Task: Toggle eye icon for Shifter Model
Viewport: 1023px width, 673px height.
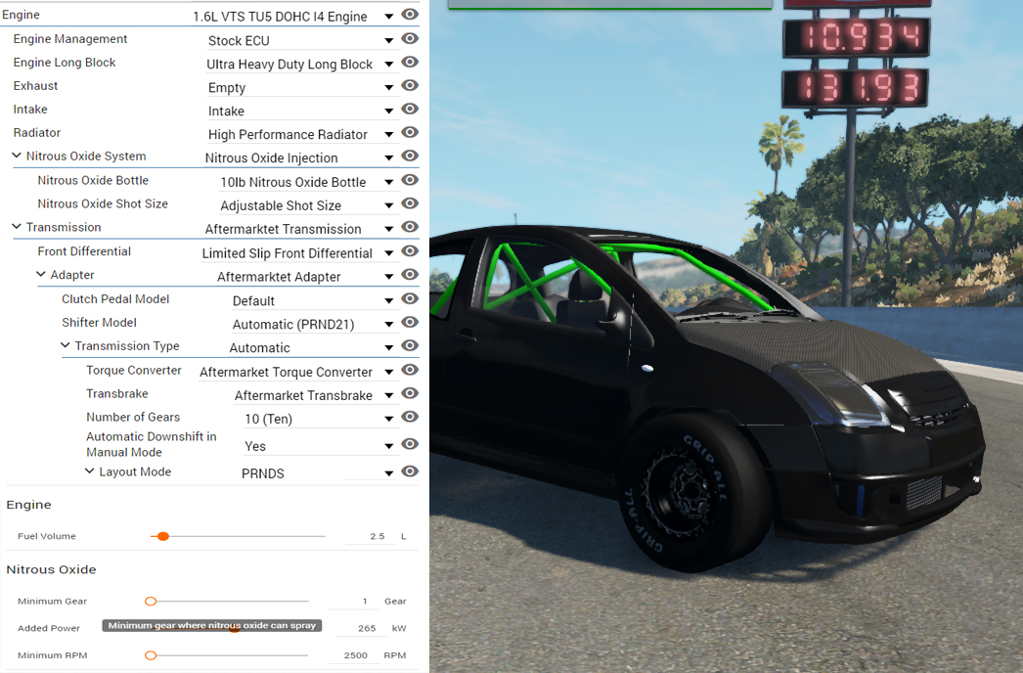Action: pyautogui.click(x=410, y=323)
